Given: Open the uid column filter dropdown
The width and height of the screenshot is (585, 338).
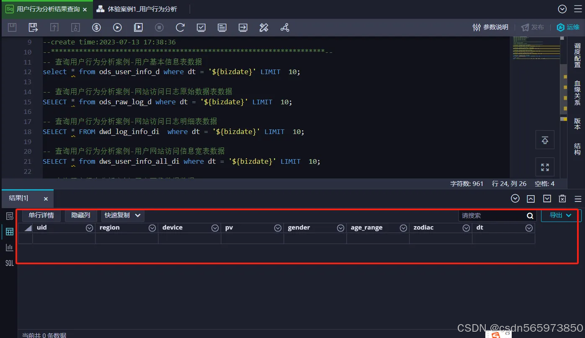Looking at the screenshot, I should pyautogui.click(x=89, y=227).
